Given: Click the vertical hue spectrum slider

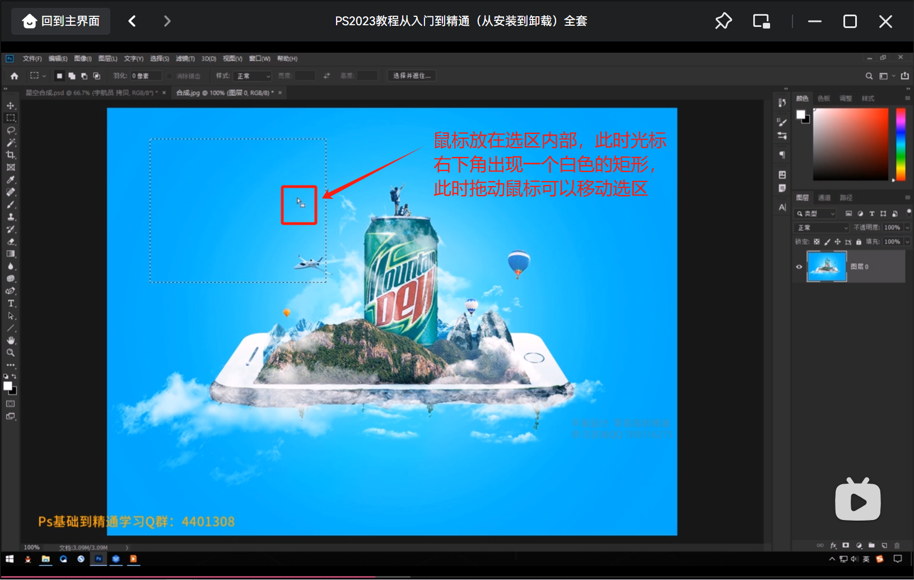Looking at the screenshot, I should tap(901, 144).
